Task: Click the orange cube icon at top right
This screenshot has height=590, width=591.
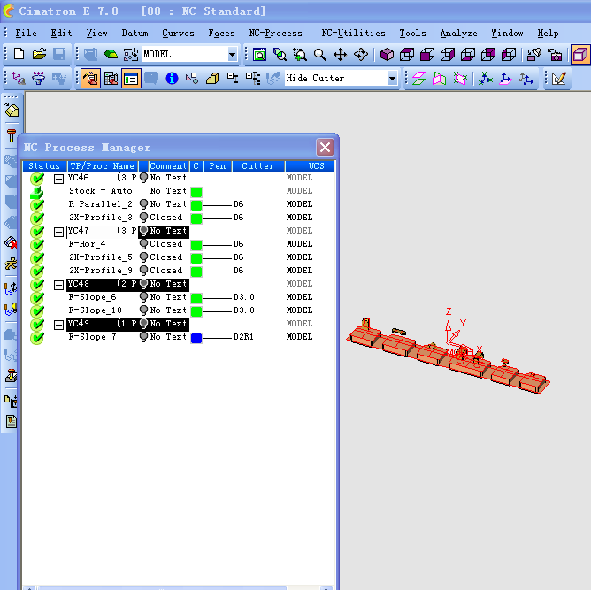Action: [580, 55]
